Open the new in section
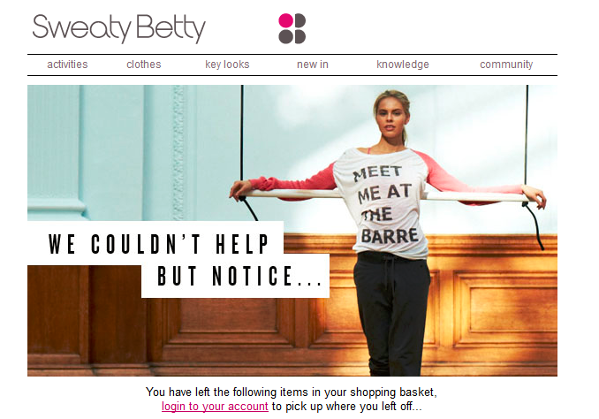 pyautogui.click(x=313, y=65)
